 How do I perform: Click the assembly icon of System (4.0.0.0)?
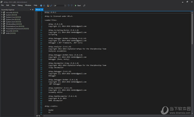coord(4,15)
